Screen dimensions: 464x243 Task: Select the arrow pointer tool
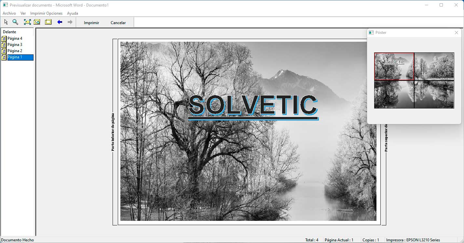[x=6, y=22]
